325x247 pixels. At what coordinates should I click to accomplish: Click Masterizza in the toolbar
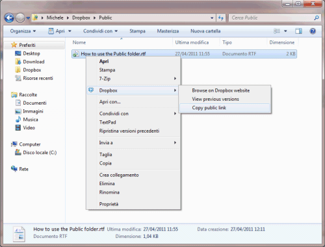(x=168, y=31)
